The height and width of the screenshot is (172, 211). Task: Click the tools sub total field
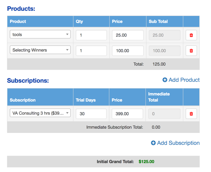tap(164, 35)
